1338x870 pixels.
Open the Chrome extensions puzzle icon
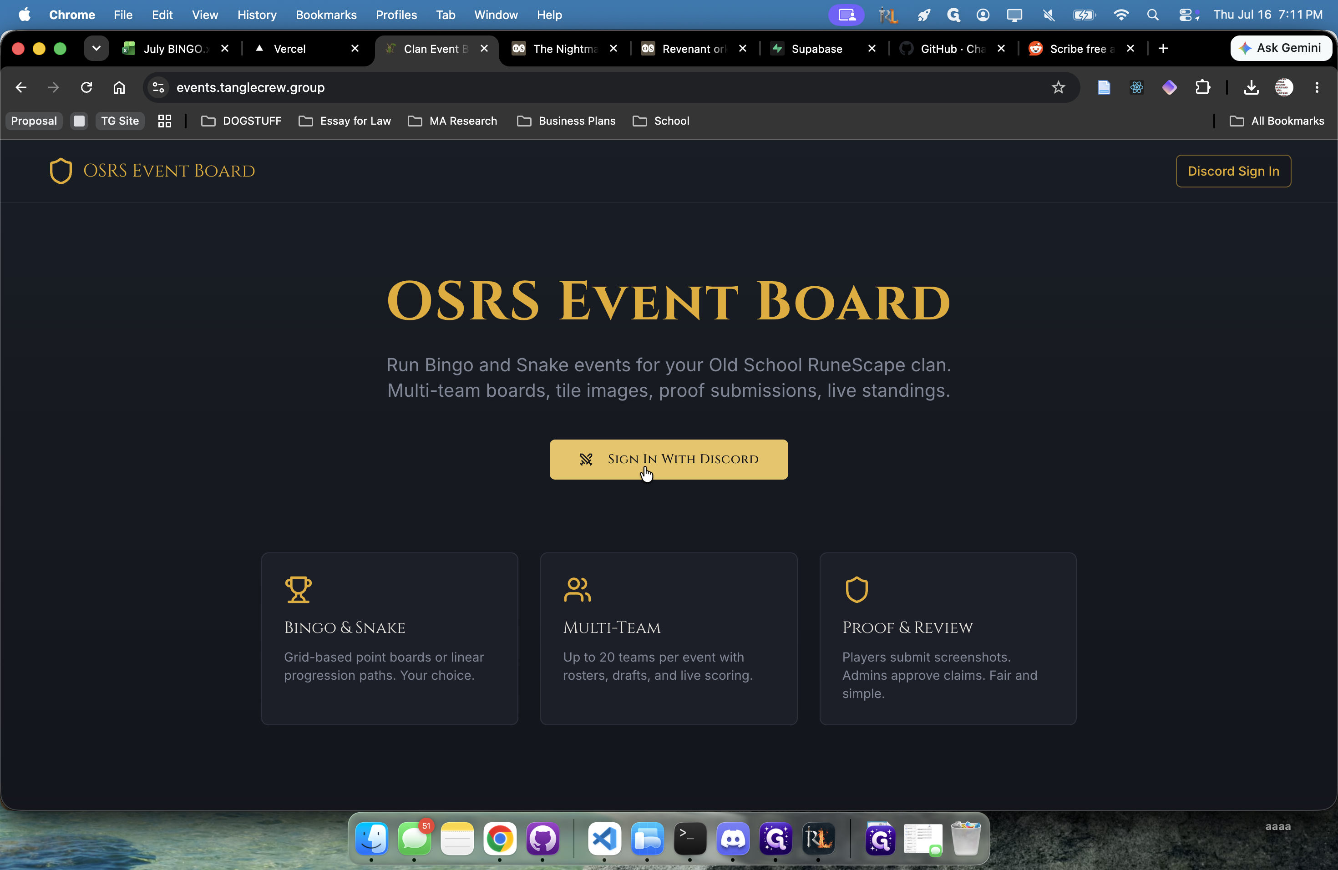click(1202, 87)
